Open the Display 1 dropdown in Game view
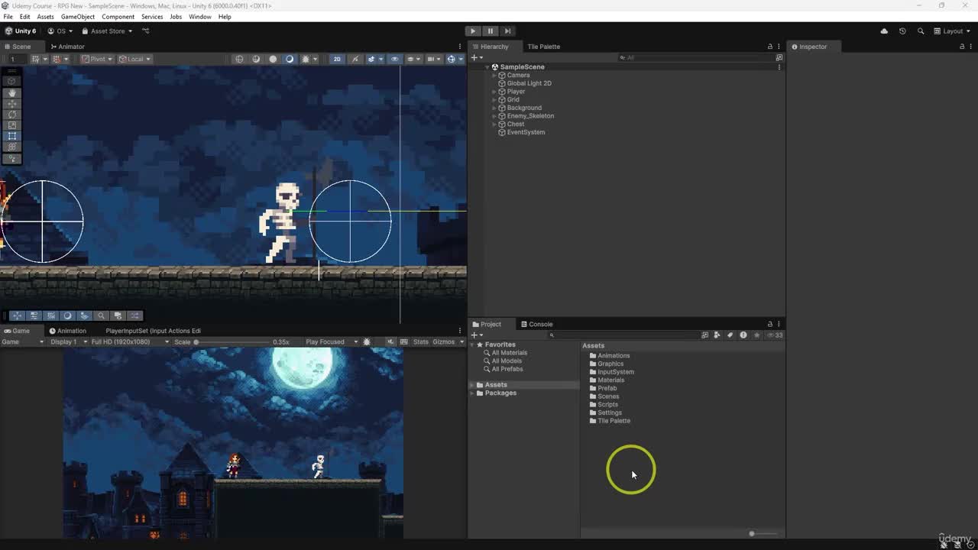Screen dimensions: 978x550 [x=67, y=341]
